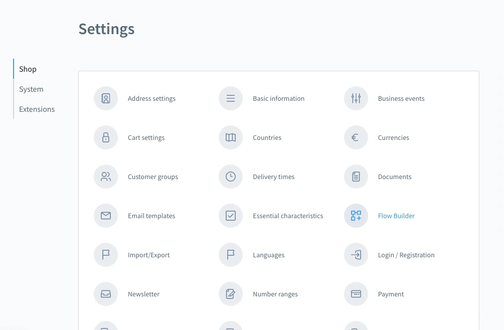Open the Payment card icon

[356, 294]
